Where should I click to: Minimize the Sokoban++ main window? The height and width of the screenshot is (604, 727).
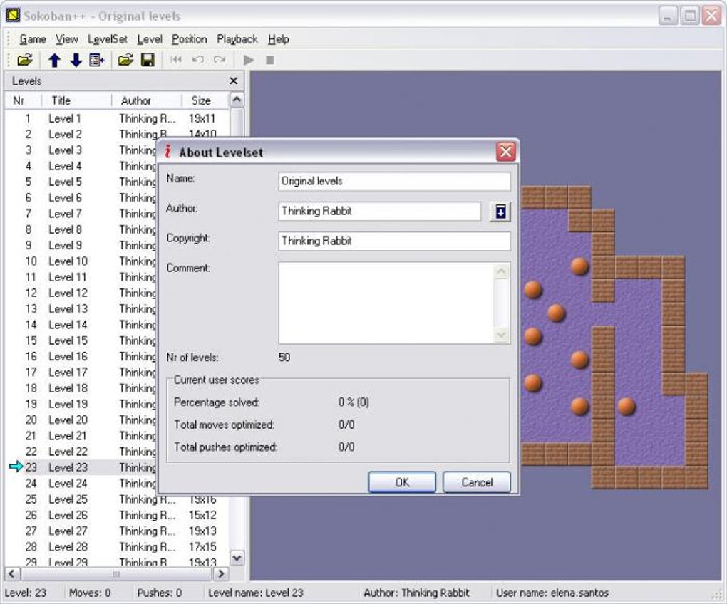668,16
